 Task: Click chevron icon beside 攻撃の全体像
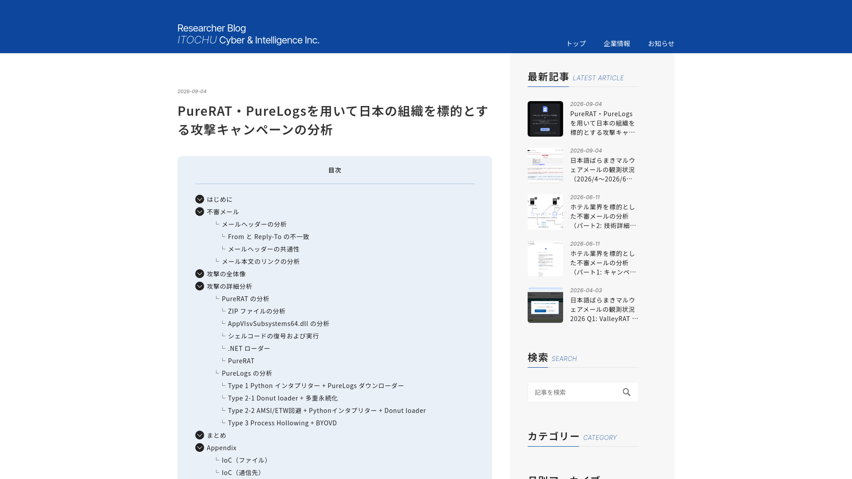200,274
